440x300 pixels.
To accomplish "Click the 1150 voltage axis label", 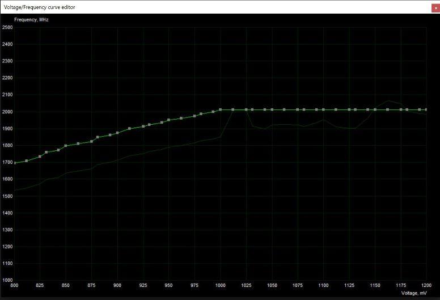I will pos(375,285).
